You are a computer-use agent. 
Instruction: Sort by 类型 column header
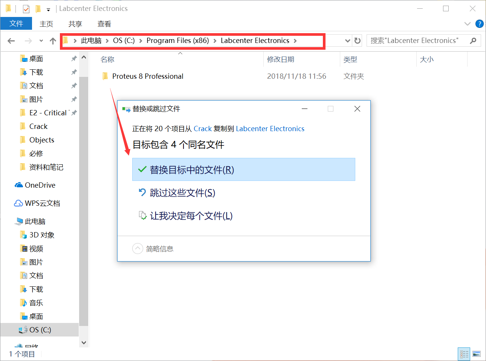(x=350, y=59)
